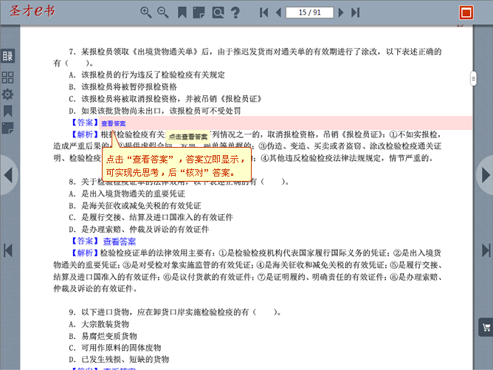Click the zoom out magnifier icon

(163, 13)
